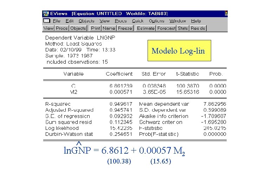The width and height of the screenshot is (253, 189).
Task: Click the Prob. column header
Action: click(x=216, y=74)
